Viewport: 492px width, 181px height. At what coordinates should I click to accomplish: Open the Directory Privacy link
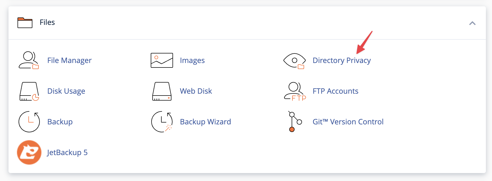point(342,60)
